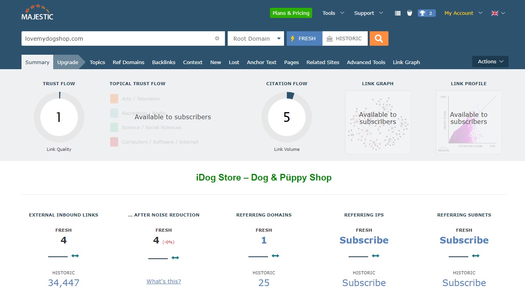Go to the Topics tab

(97, 62)
